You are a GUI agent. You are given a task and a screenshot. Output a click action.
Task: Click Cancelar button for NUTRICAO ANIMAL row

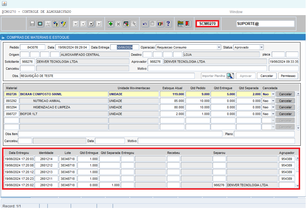point(285,101)
